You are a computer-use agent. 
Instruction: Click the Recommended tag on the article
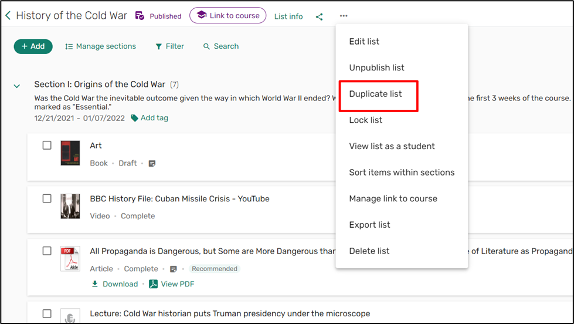215,269
